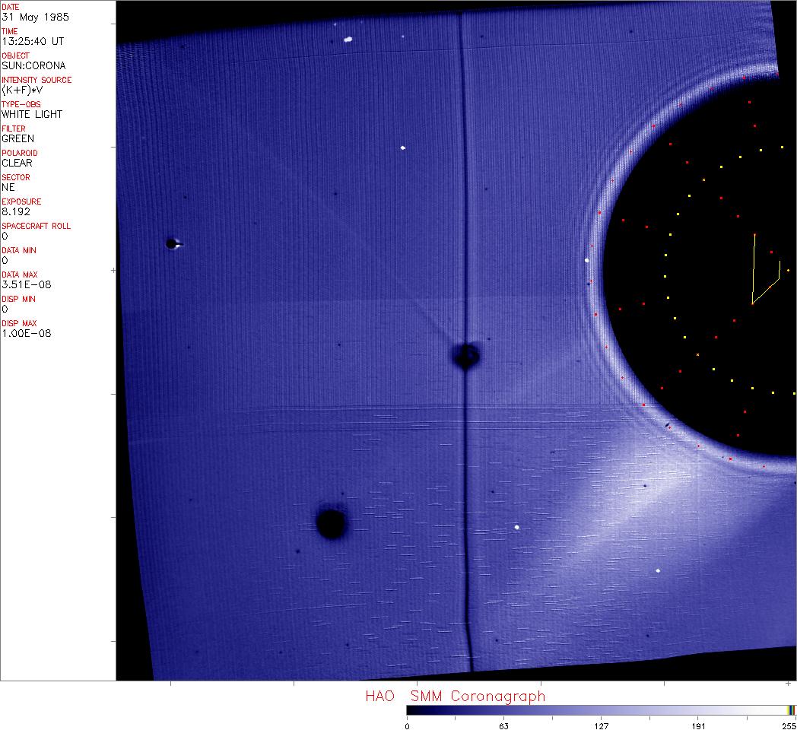This screenshot has height=730, width=797.
Task: Click the large dark circular blemish
Action: 331,524
